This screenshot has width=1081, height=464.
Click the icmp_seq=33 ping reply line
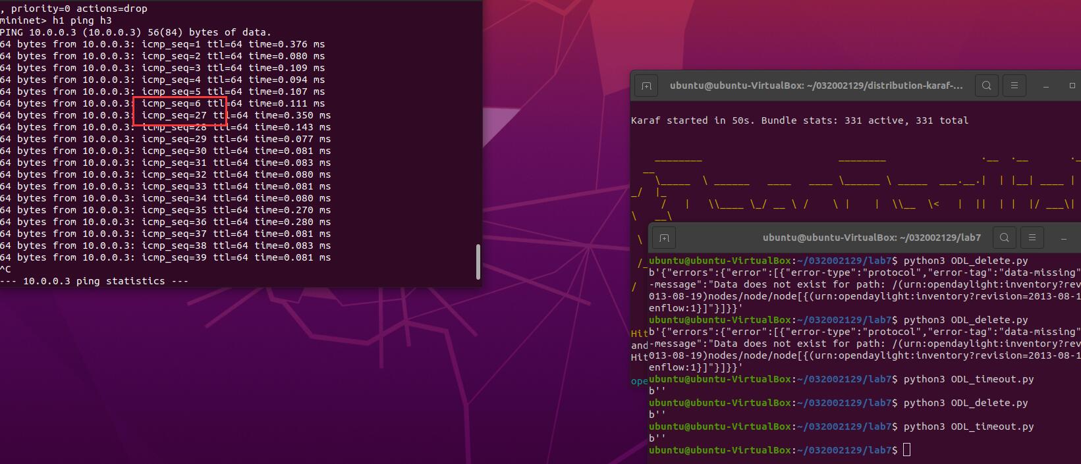coord(165,186)
